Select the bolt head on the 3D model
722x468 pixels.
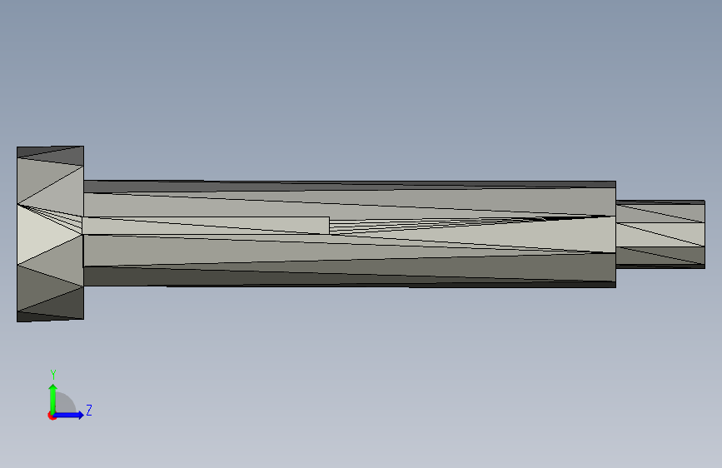(50, 234)
